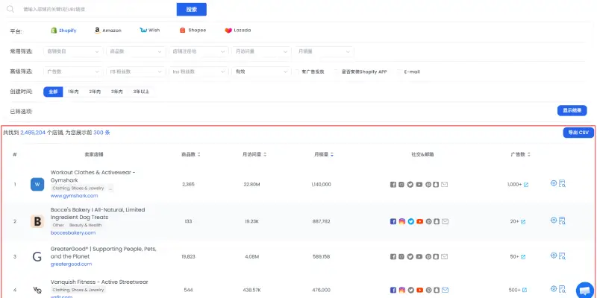Select the Lazada platform tab
Image resolution: width=597 pixels, height=298 pixels.
point(237,31)
